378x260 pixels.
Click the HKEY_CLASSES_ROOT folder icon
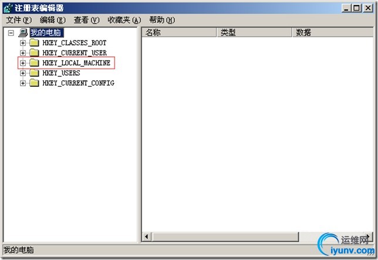point(34,43)
